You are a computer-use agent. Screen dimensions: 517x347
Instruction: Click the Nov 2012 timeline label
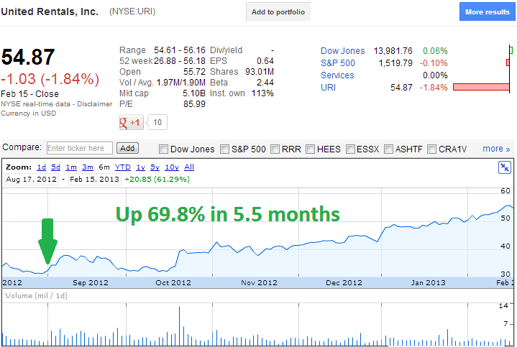tap(259, 283)
